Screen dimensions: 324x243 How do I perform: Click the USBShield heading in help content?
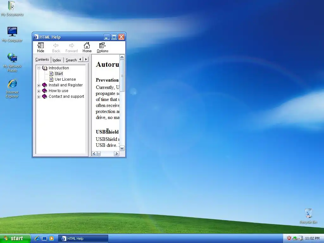[107, 132]
